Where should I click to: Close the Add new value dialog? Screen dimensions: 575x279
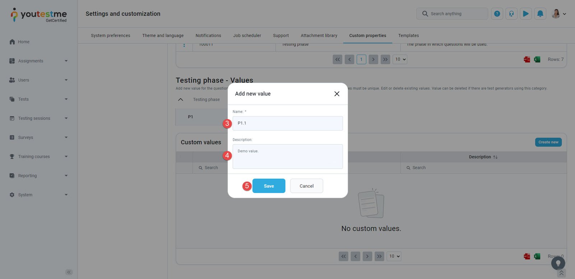click(x=337, y=94)
